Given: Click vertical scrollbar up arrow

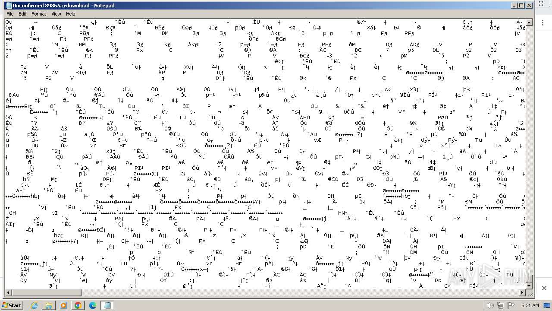Looking at the screenshot, I should pyautogui.click(x=529, y=22).
